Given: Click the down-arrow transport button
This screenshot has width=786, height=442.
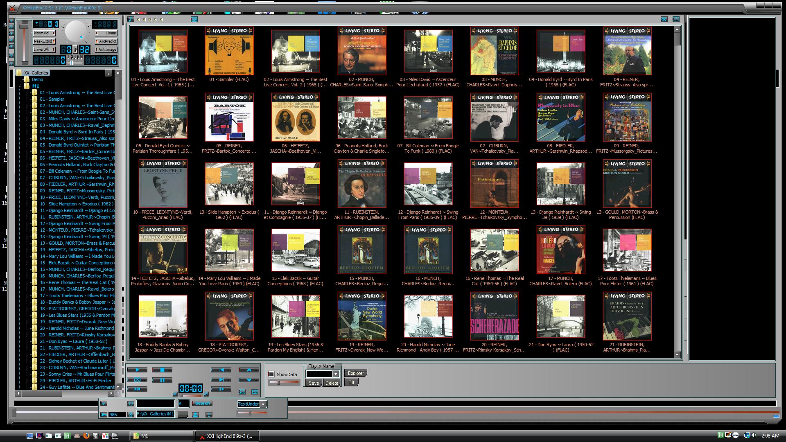Looking at the screenshot, I should pos(249,380).
